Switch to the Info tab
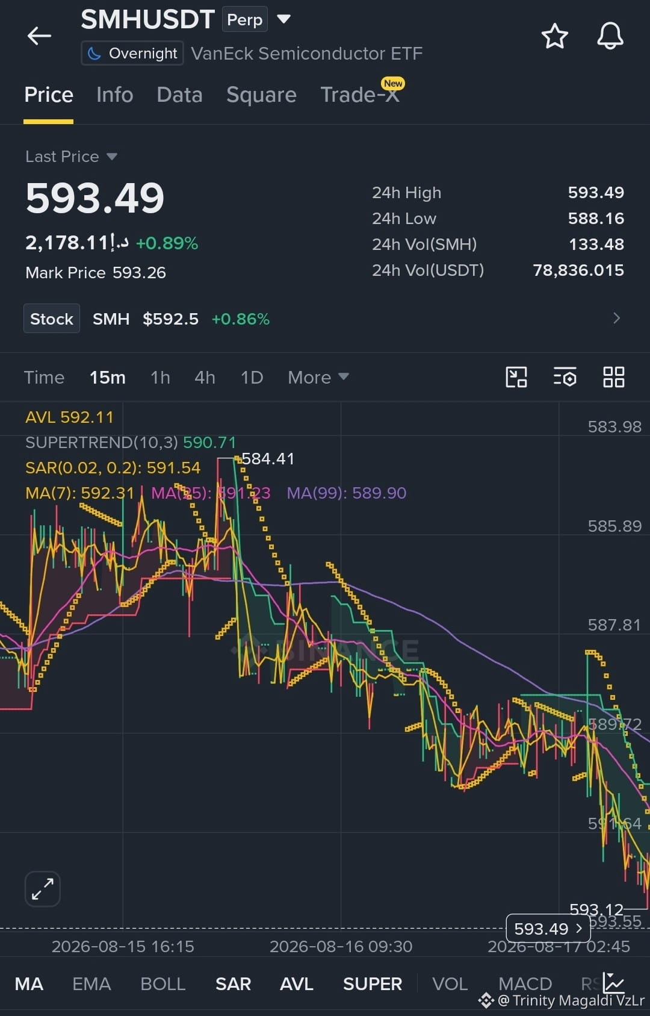 tap(115, 95)
